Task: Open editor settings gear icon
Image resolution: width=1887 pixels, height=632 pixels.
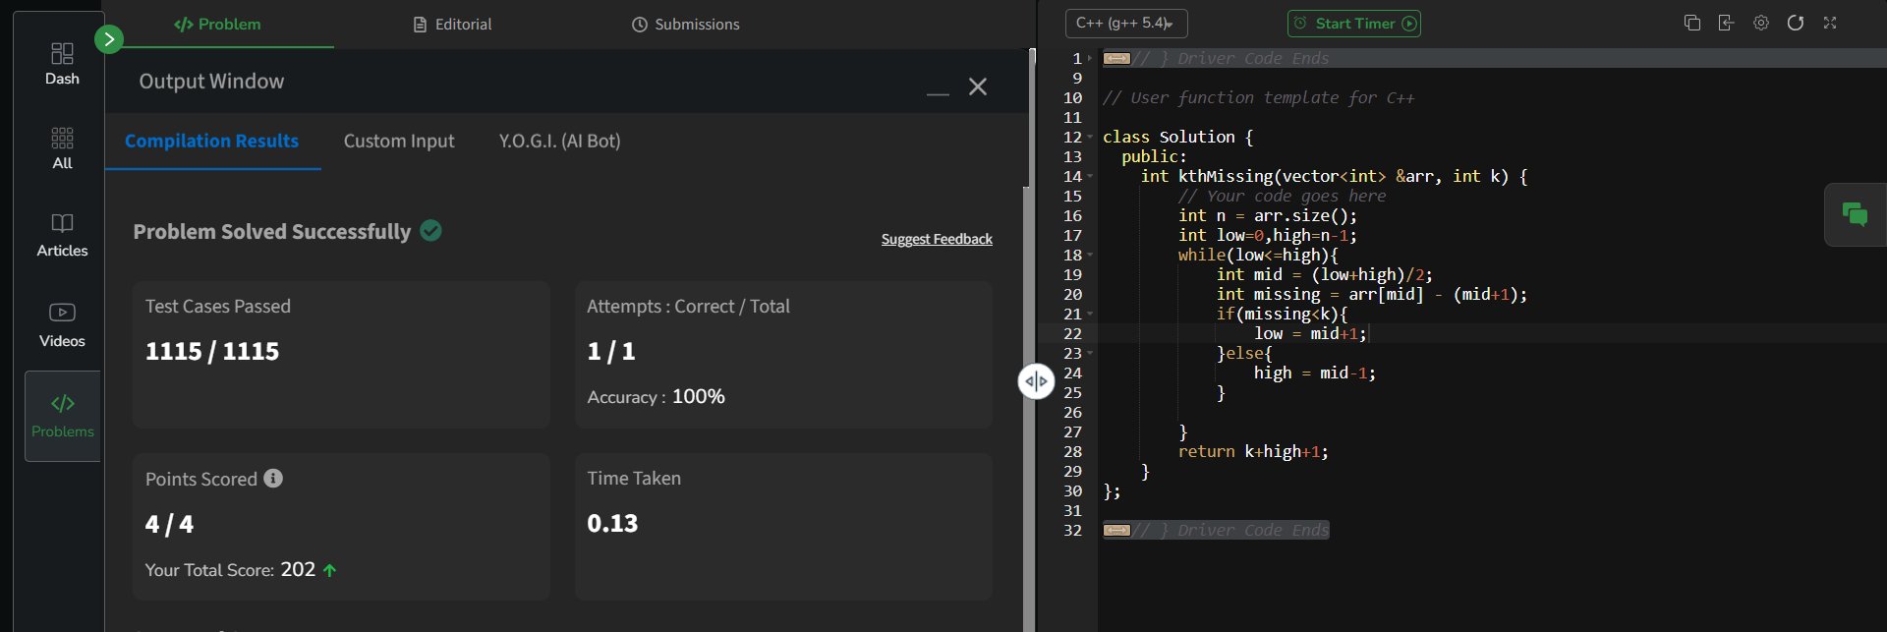Action: pyautogui.click(x=1760, y=23)
